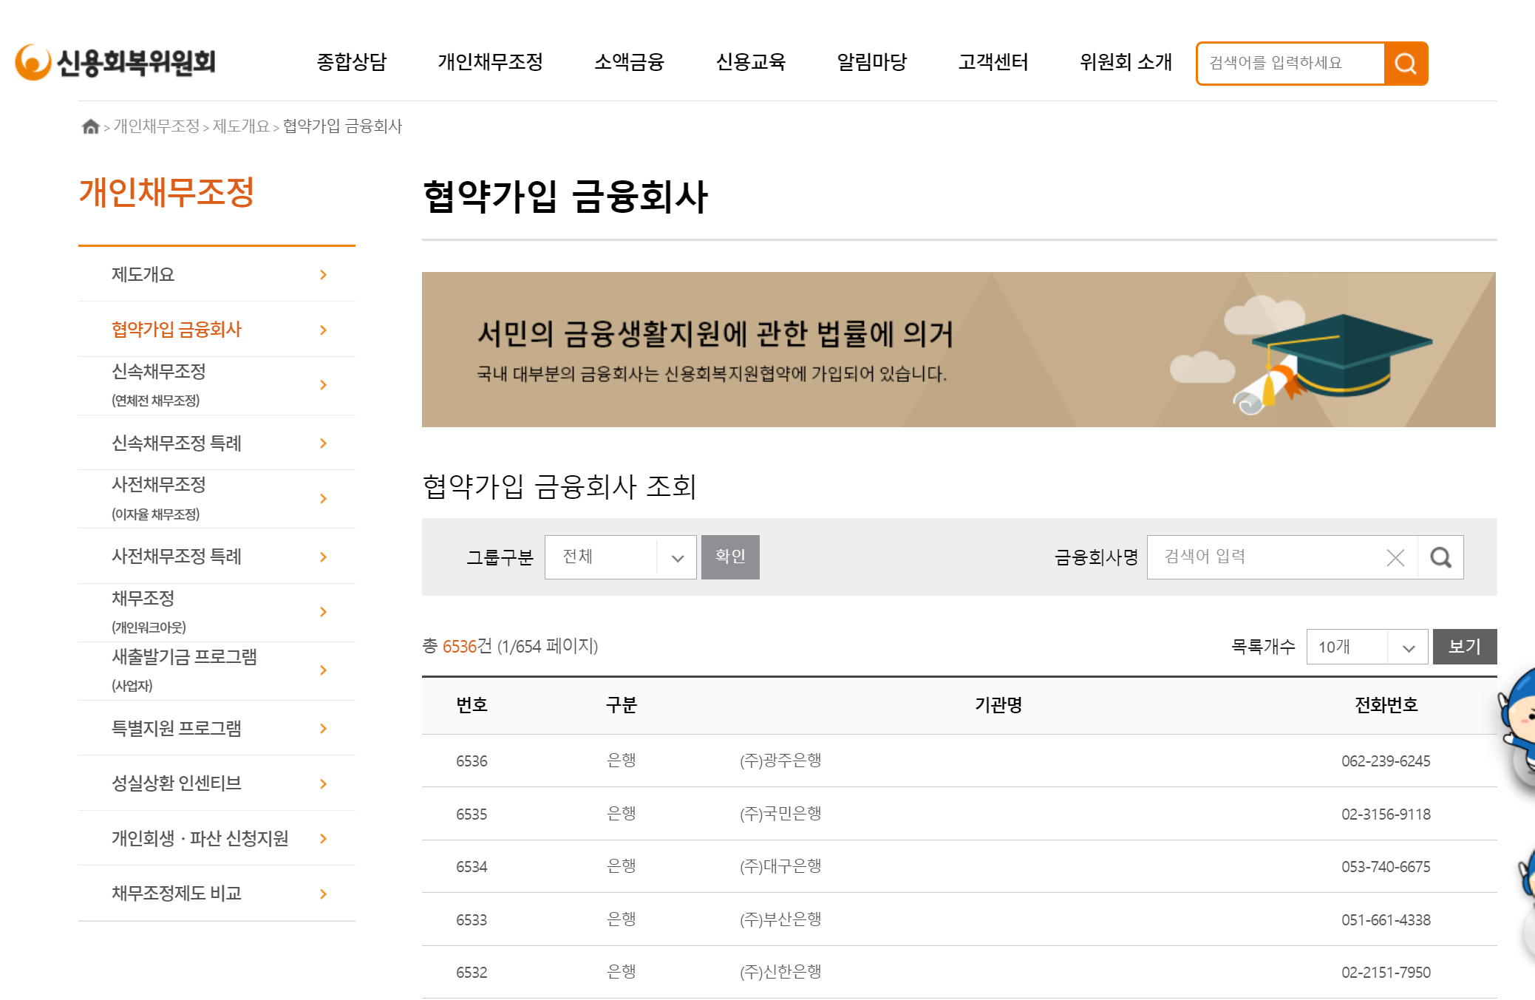
Task: Click the header 검색어를 입력하세요 input field
Action: (1290, 64)
